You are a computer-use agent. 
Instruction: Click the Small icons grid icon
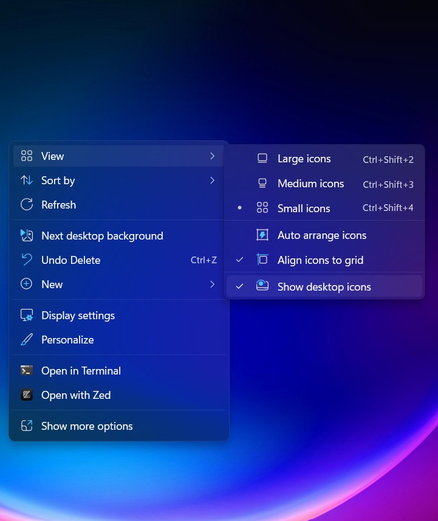pyautogui.click(x=262, y=208)
